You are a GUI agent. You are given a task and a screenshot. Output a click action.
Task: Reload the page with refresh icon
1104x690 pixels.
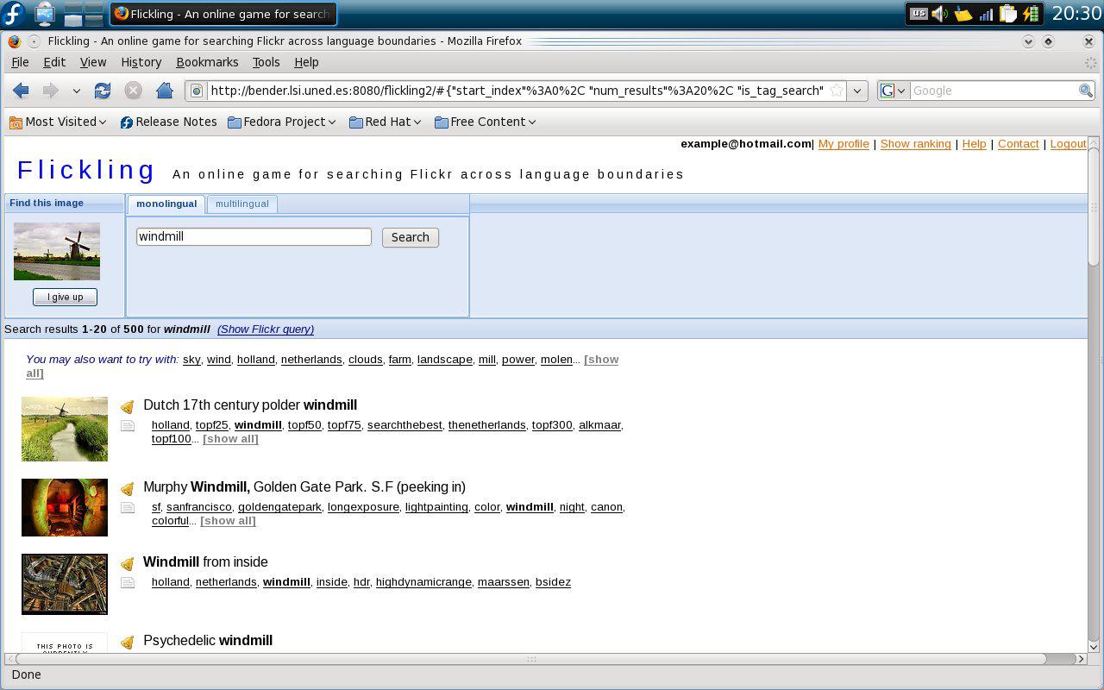(103, 91)
